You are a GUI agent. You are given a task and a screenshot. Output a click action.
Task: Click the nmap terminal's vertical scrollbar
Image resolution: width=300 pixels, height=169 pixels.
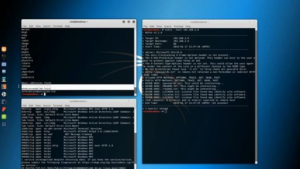[x=135, y=138]
